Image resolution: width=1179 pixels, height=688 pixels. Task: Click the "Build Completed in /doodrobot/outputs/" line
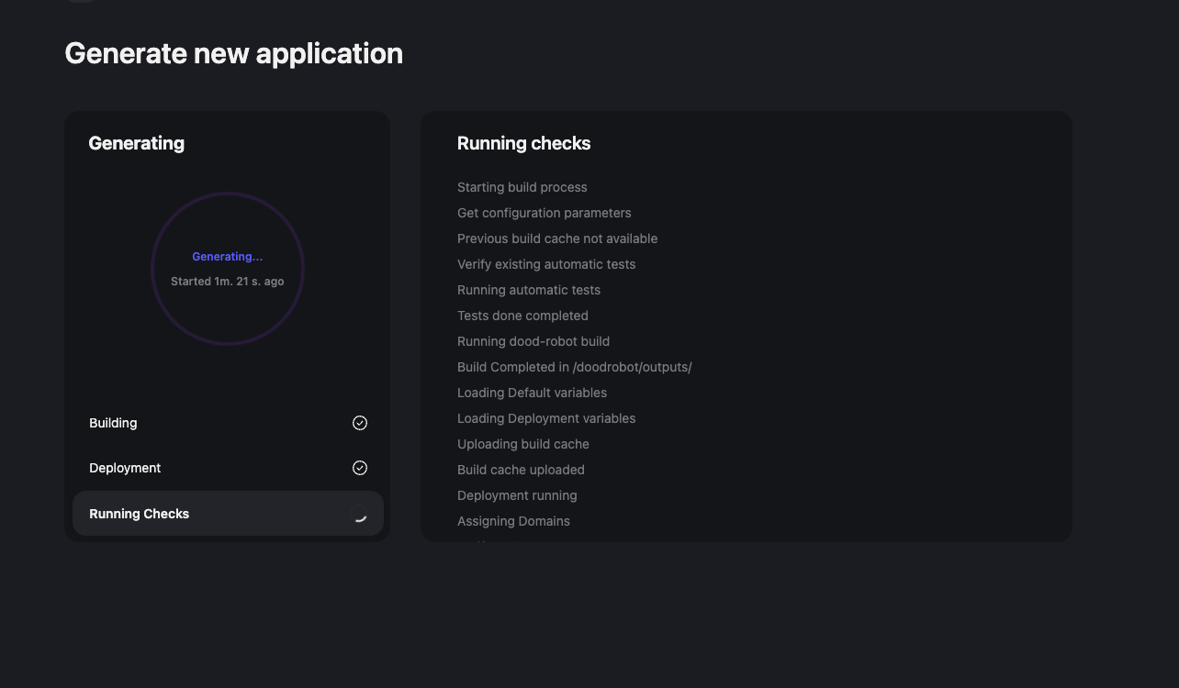tap(574, 367)
